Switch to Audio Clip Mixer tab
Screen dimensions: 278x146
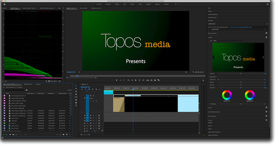coord(29,8)
